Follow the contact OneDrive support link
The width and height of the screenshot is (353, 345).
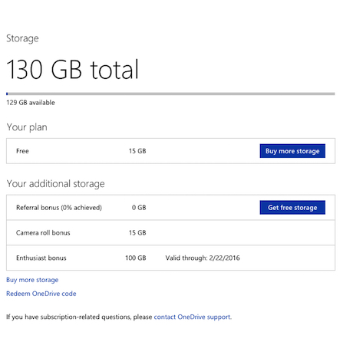193,317
